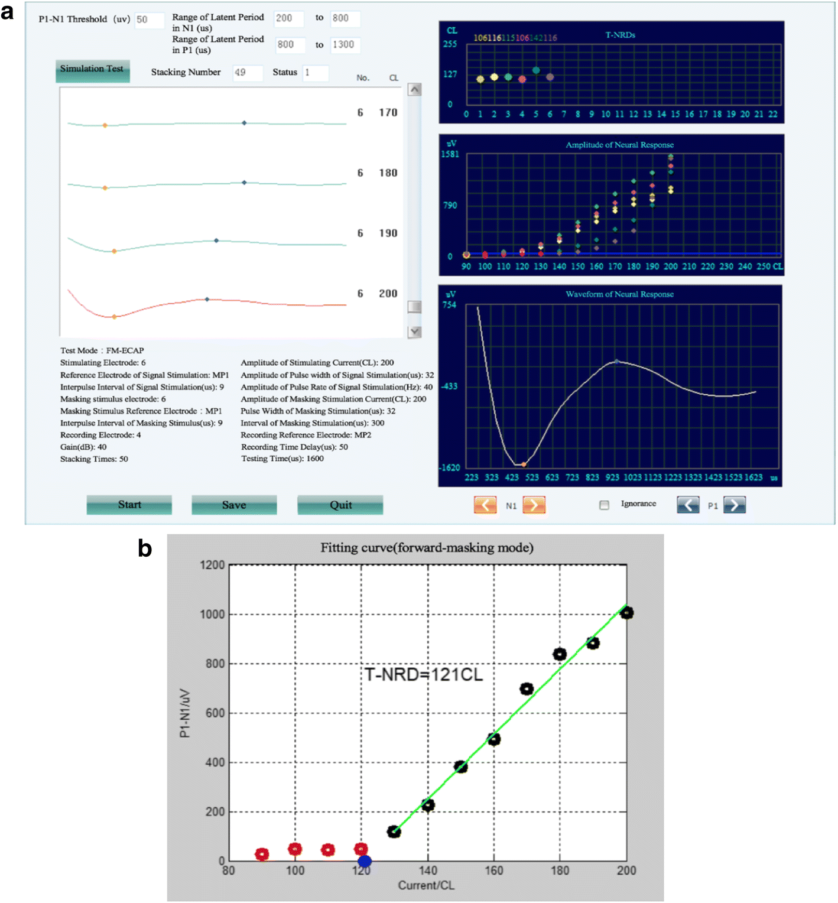Tick the Ignorance checkbox

[x=604, y=505]
